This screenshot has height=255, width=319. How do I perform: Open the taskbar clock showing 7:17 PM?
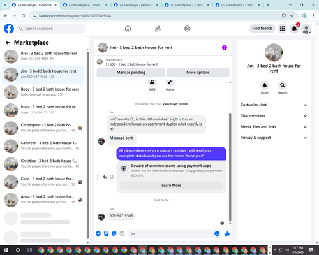[298, 250]
